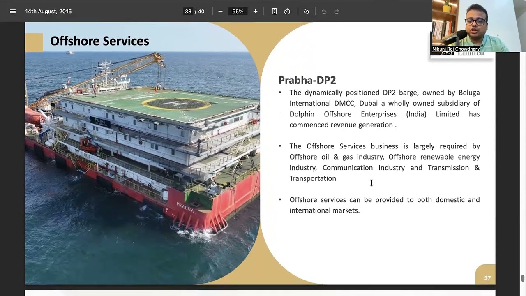Screen dimensions: 526x296
Task: Rotate the document counterclockwise
Action: coord(287,12)
